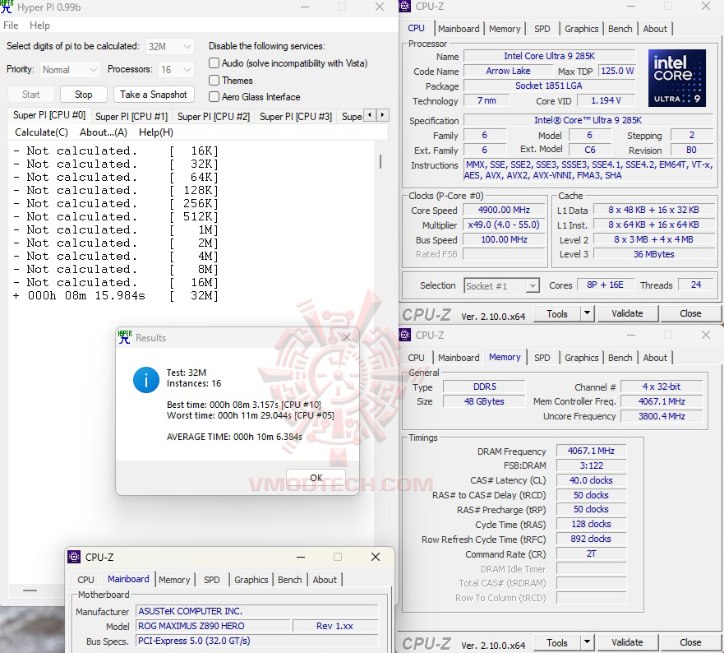Click the ROG MAXIMUS Z890 HERO model field
The image size is (724, 653).
tap(214, 626)
